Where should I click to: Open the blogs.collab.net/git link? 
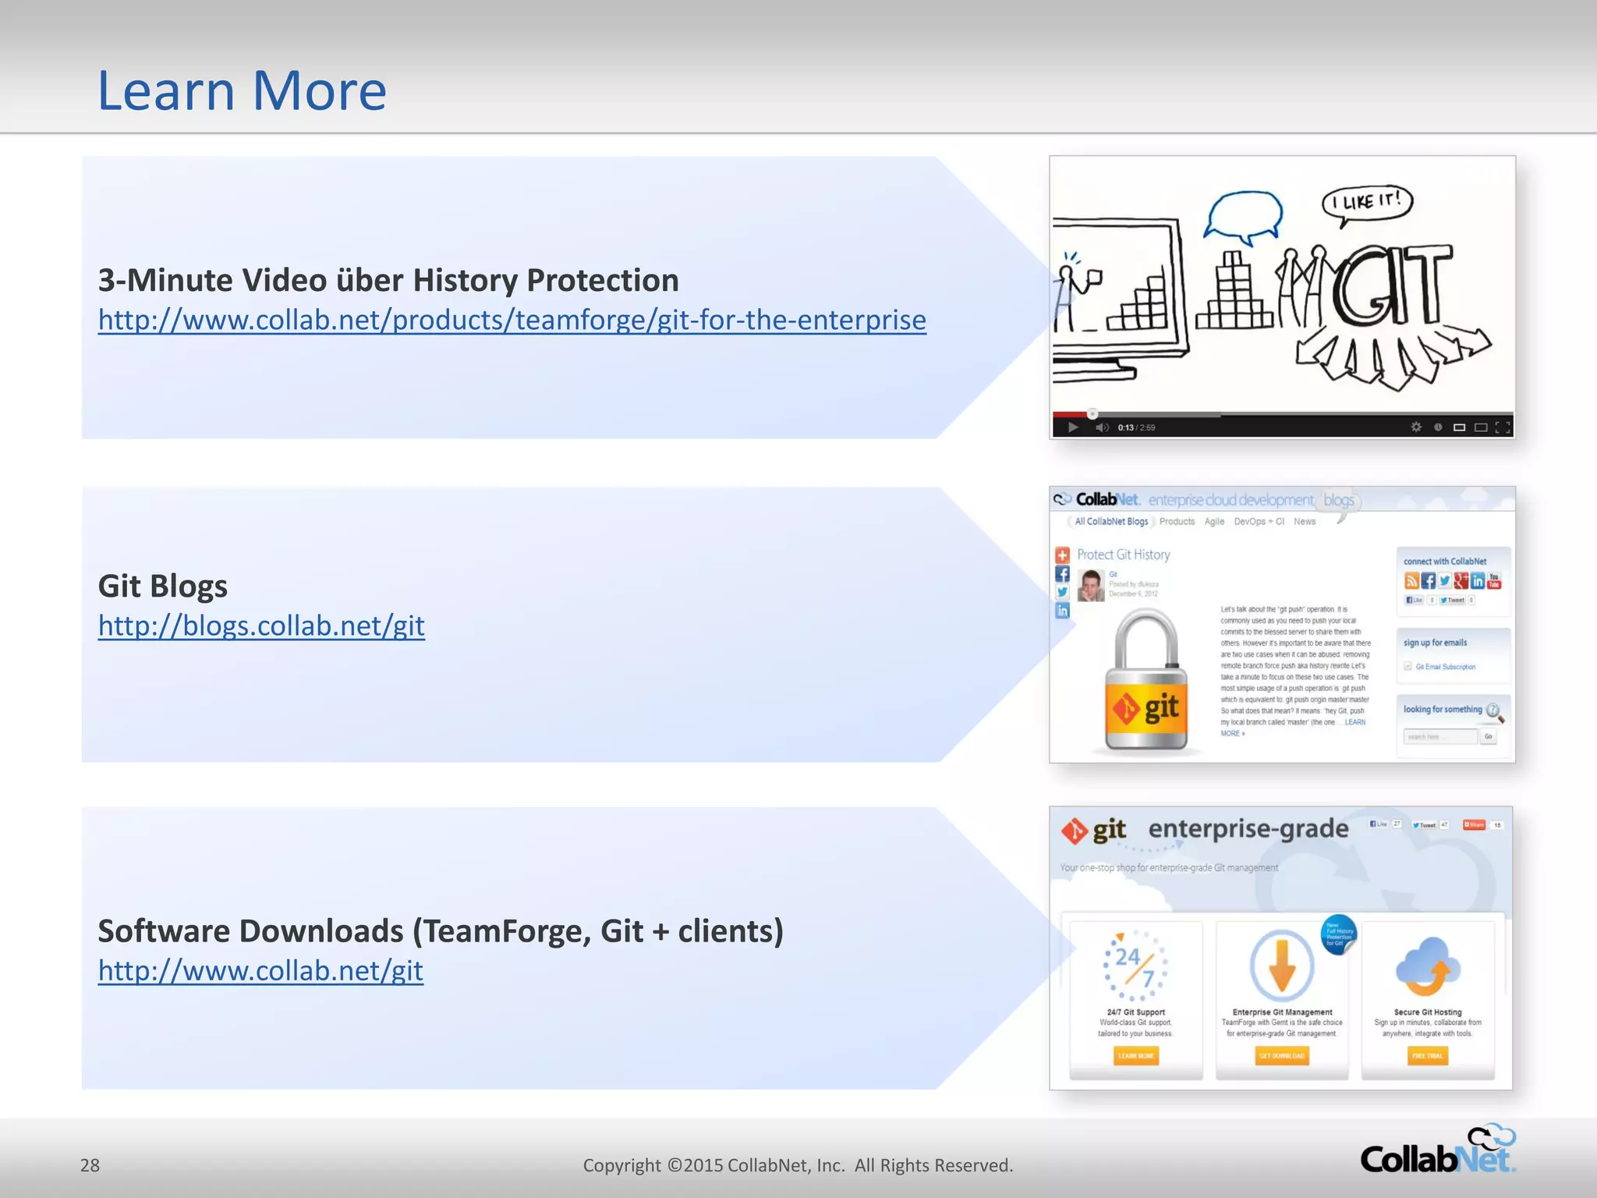(x=261, y=626)
